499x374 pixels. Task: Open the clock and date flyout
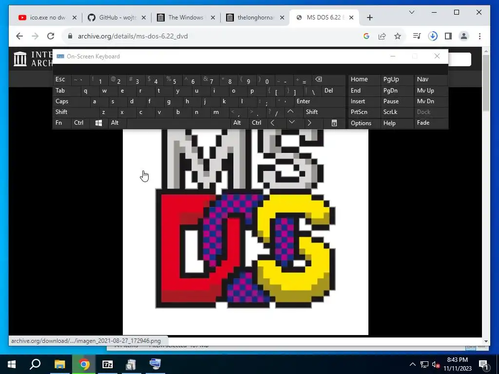tap(457, 364)
